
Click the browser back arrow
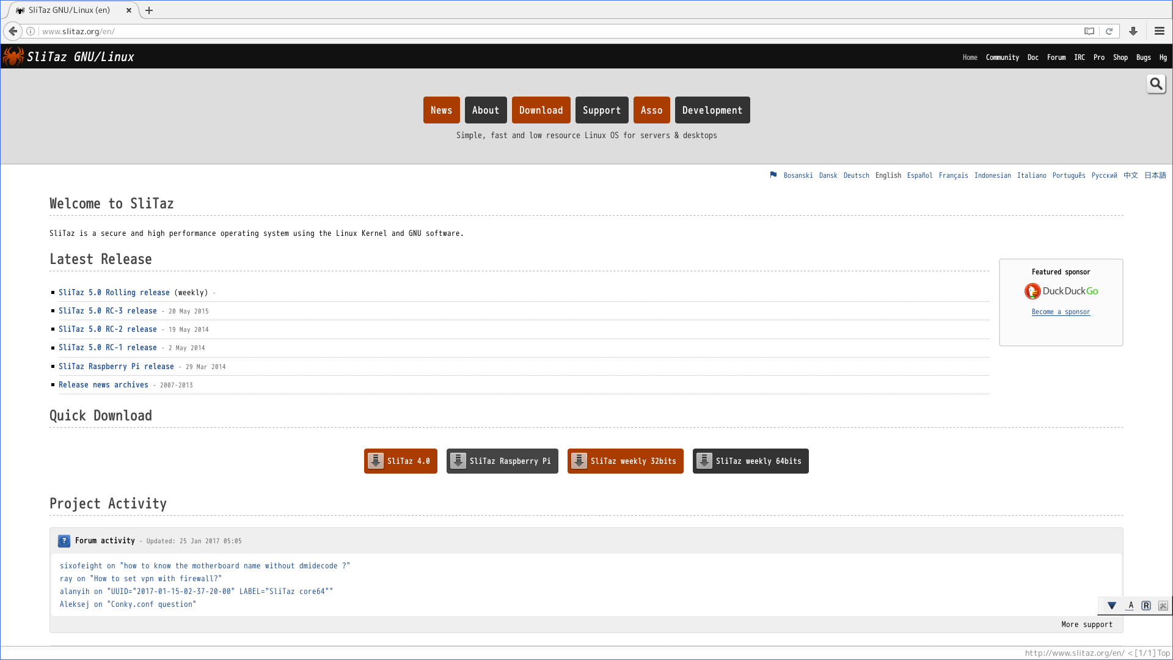click(x=13, y=31)
